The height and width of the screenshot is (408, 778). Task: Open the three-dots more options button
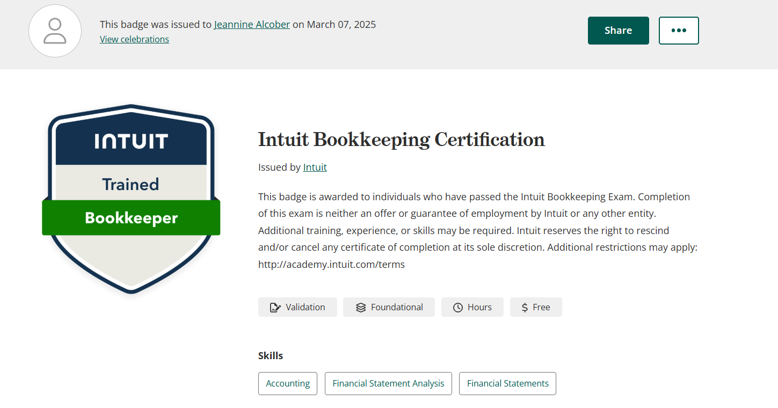point(679,31)
